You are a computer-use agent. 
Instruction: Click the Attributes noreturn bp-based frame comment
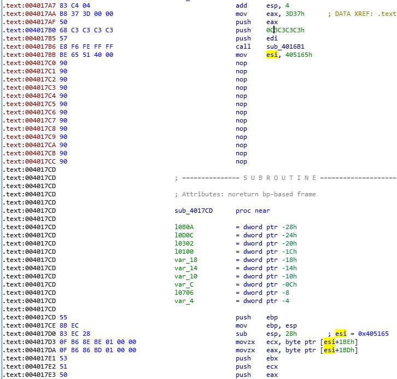point(246,194)
